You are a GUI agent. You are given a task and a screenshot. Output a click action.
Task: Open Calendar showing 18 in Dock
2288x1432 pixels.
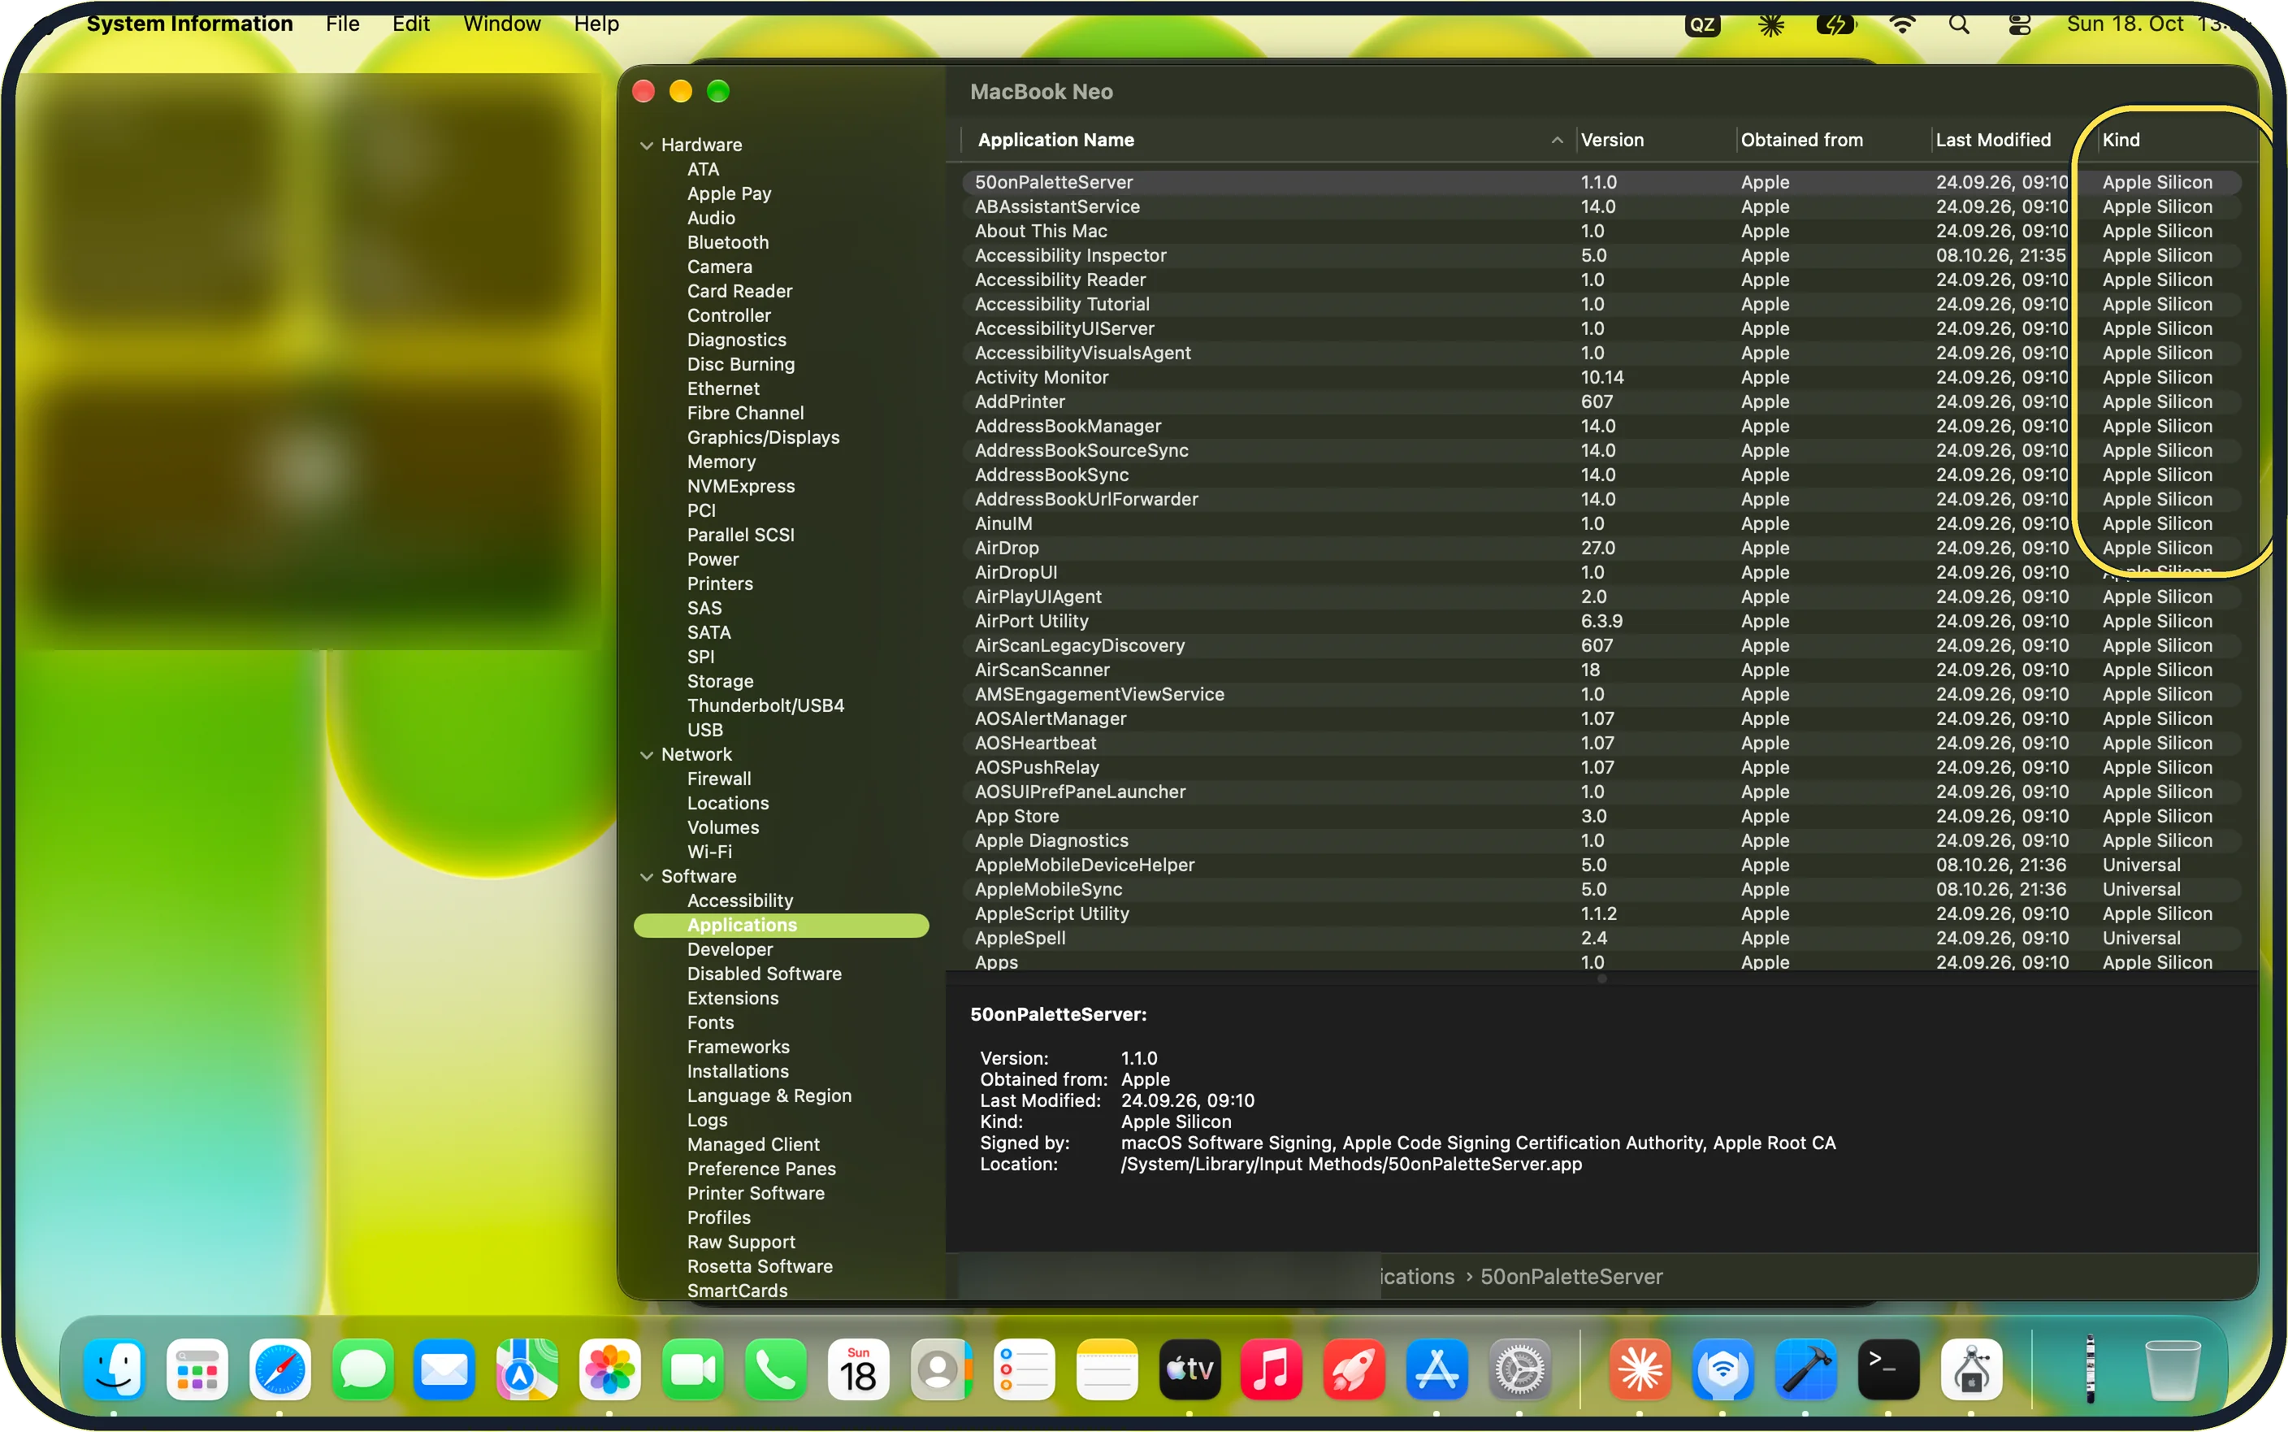(858, 1369)
